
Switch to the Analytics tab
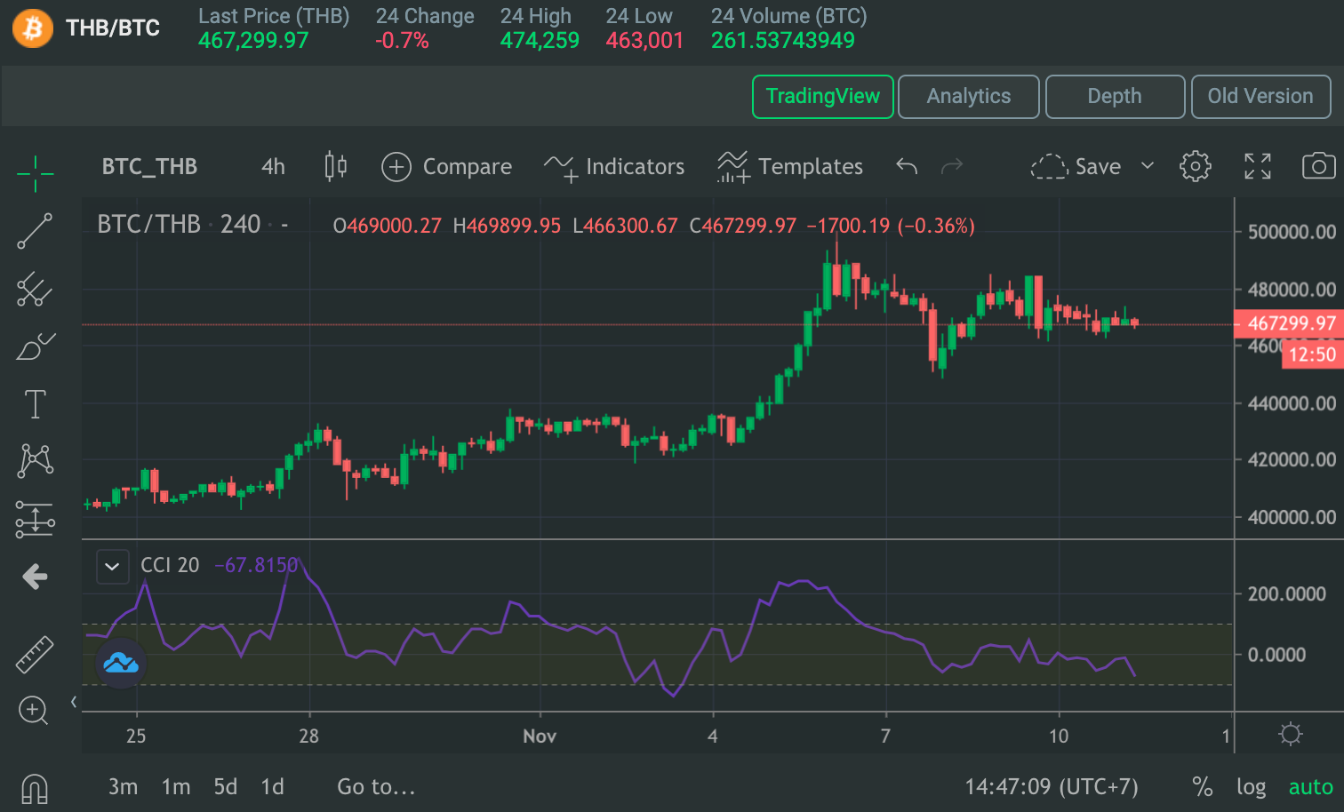(968, 96)
